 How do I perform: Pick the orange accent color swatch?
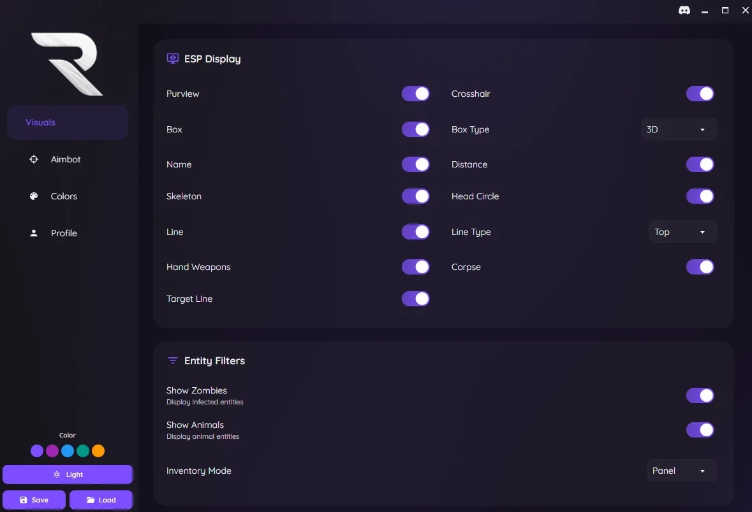click(98, 451)
